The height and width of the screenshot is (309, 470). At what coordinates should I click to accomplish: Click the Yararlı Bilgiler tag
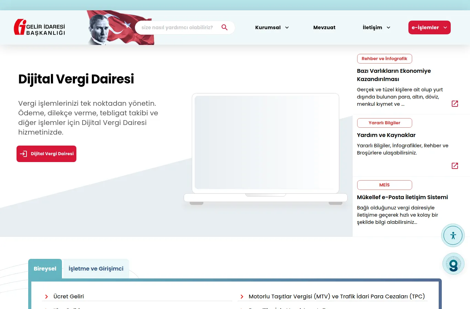coord(384,123)
